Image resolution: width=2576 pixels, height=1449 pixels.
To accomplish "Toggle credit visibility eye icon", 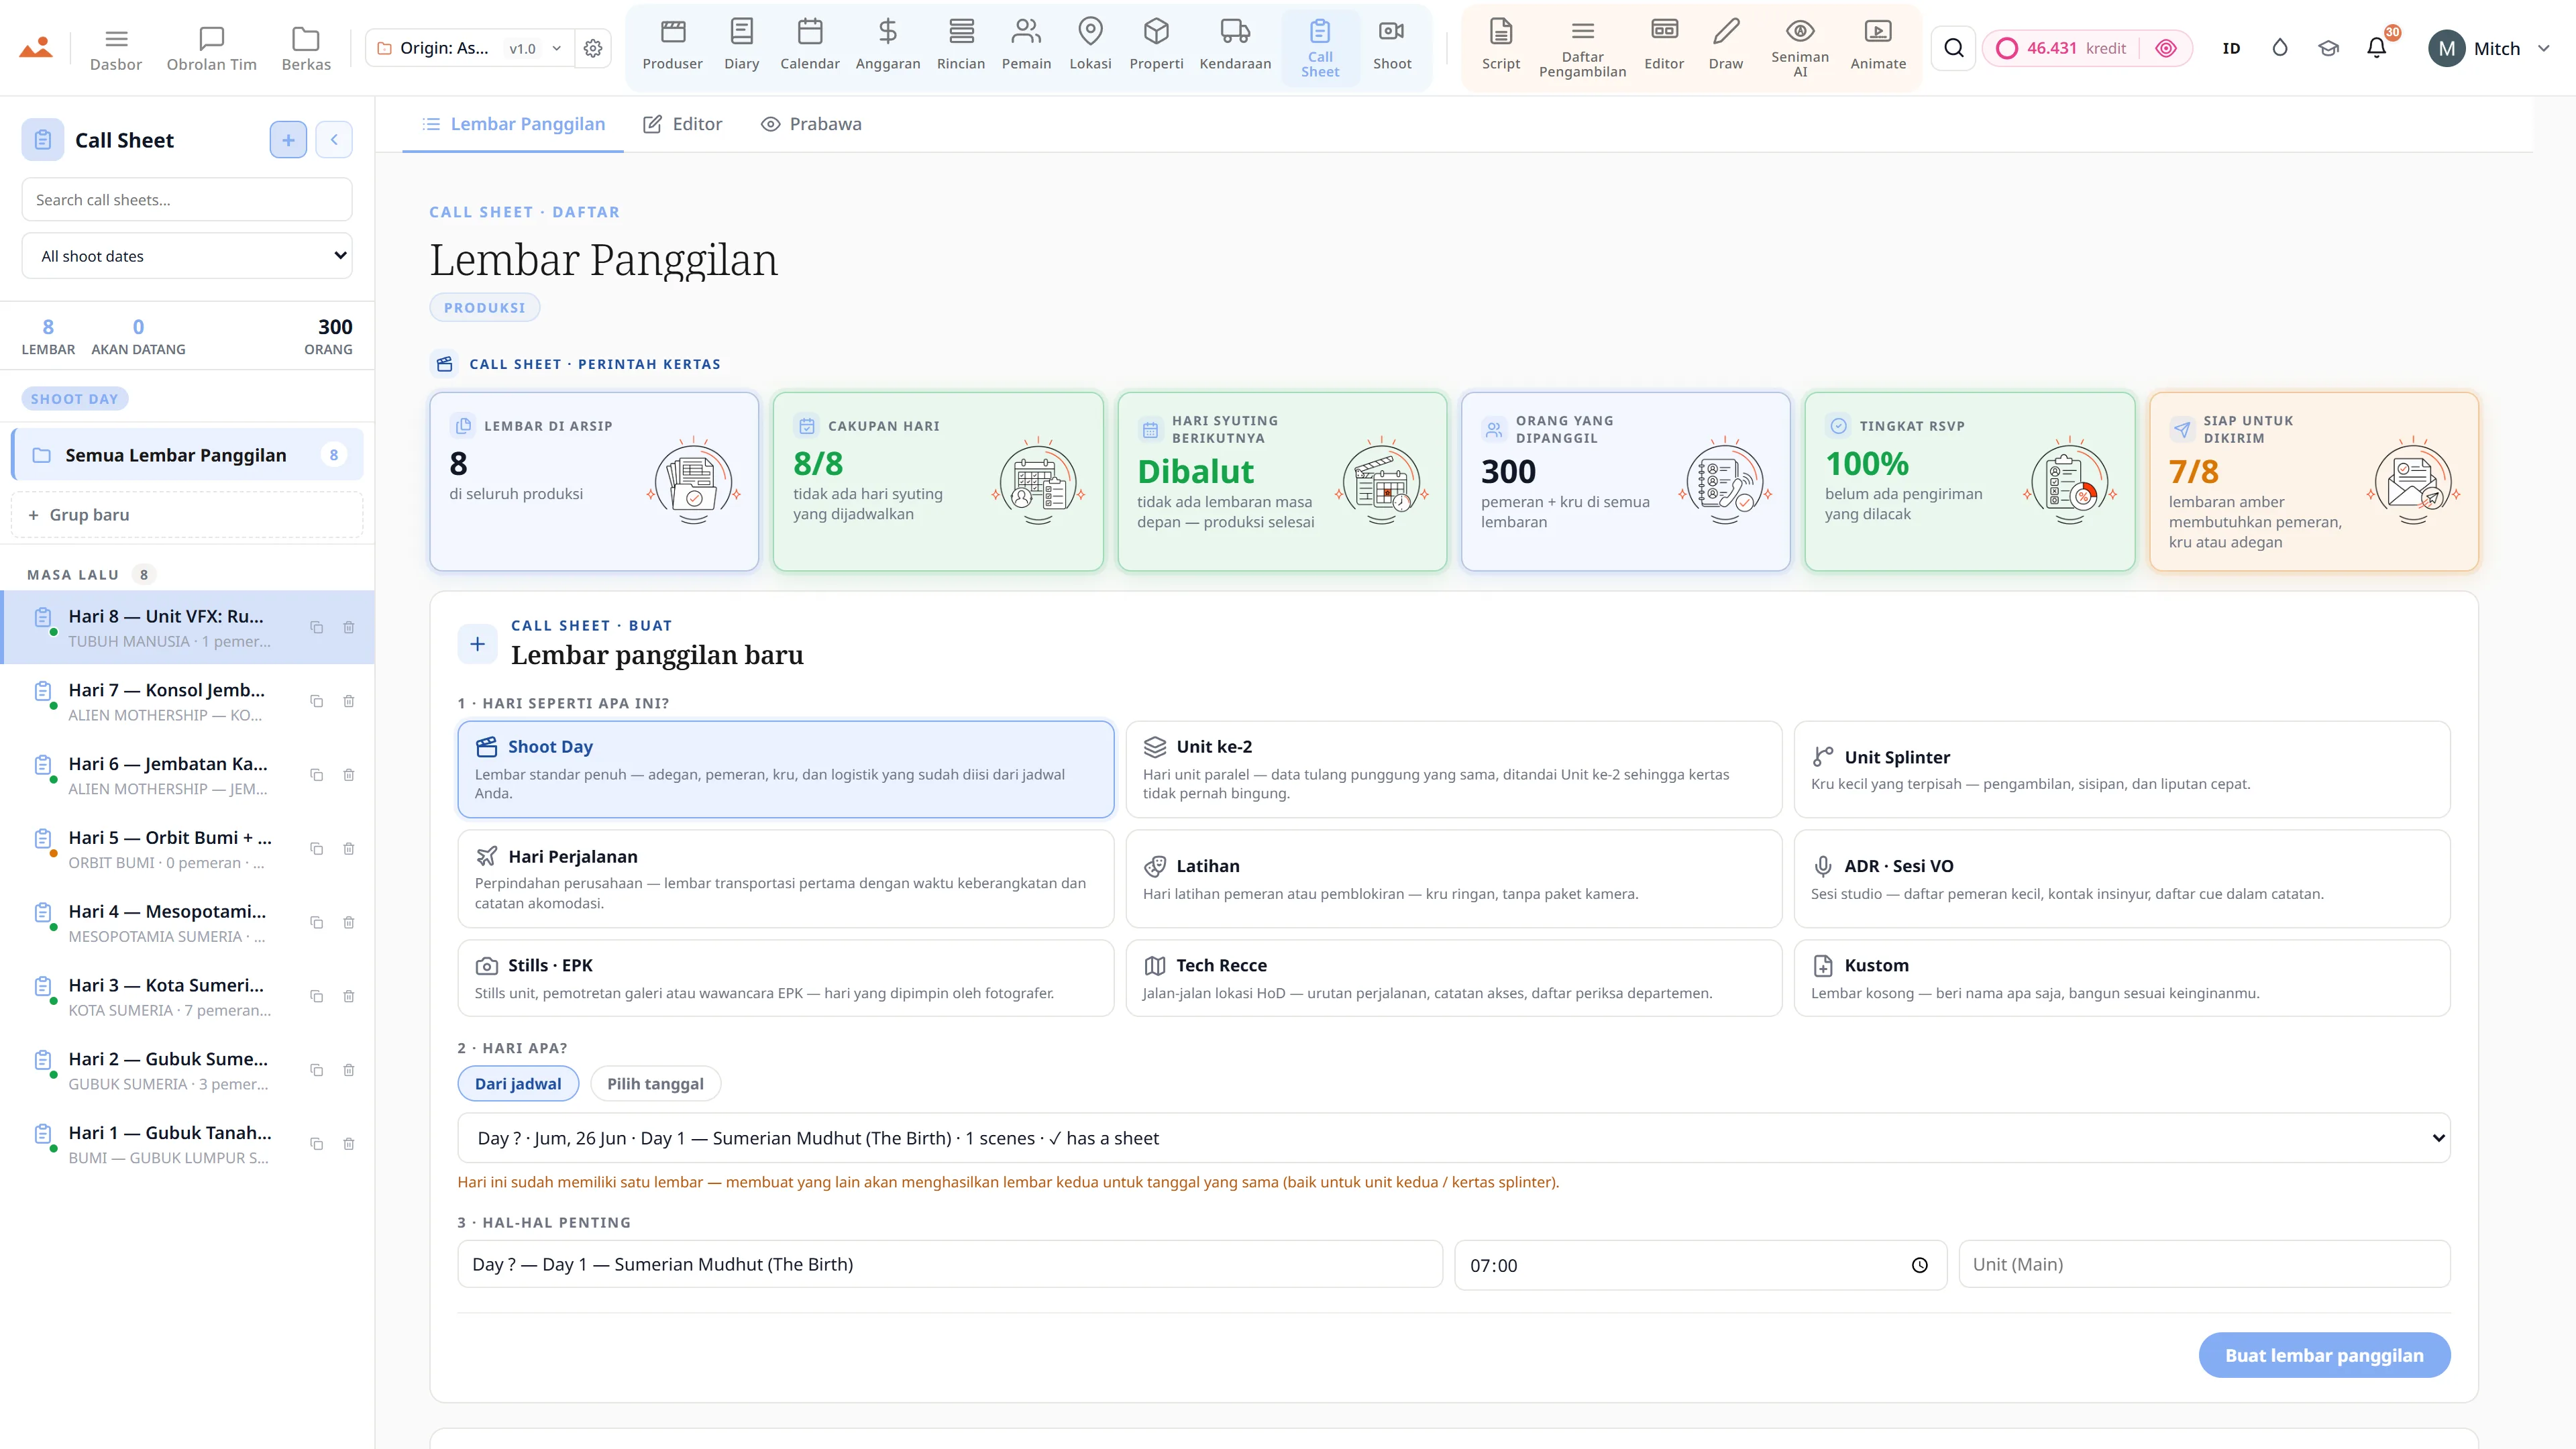I will pyautogui.click(x=2166, y=48).
